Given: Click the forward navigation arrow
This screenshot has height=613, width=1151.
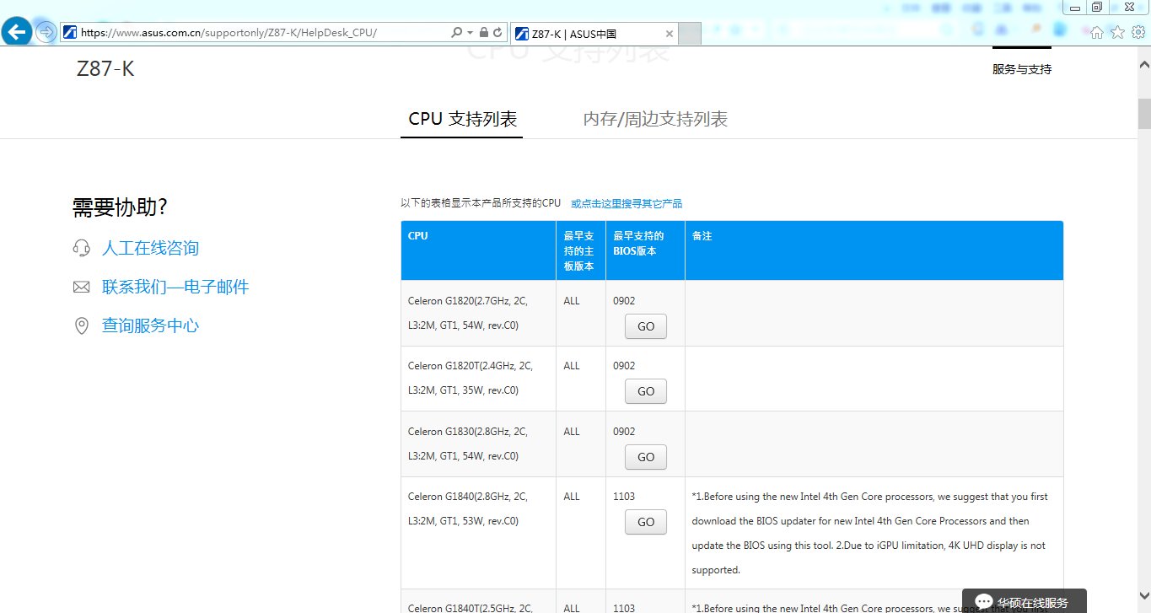Looking at the screenshot, I should click(x=45, y=31).
